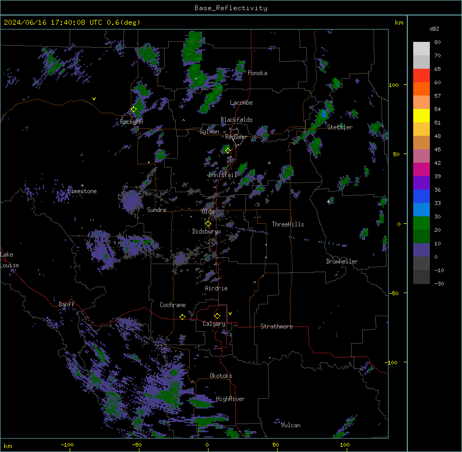Click the Drumheller town label
The height and width of the screenshot is (452, 462).
342,261
